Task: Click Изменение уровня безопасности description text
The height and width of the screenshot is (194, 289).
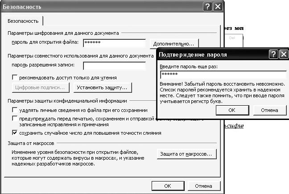Action: click(x=78, y=158)
